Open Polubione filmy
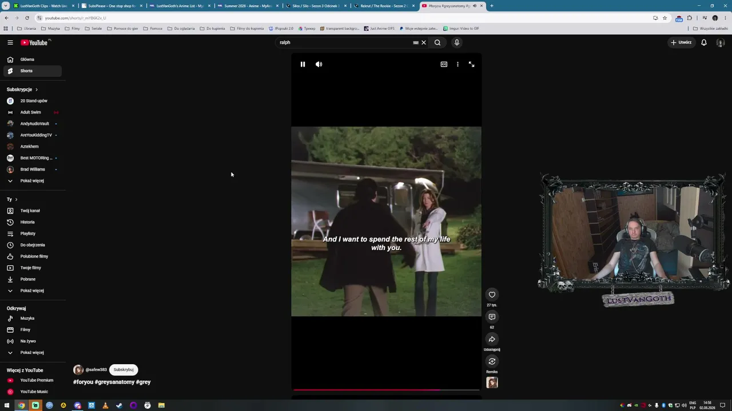This screenshot has width=732, height=411. (x=33, y=256)
